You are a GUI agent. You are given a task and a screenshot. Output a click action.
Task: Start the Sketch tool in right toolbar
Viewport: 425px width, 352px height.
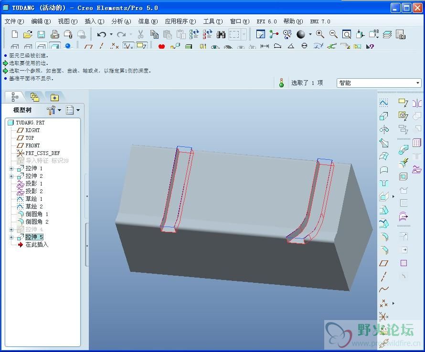coord(383,103)
